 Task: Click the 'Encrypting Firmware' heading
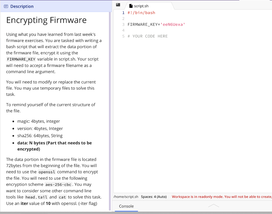[46, 20]
